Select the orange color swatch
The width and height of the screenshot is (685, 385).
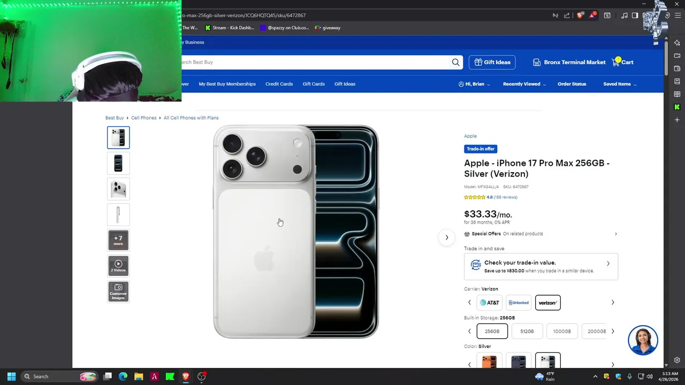click(x=490, y=360)
